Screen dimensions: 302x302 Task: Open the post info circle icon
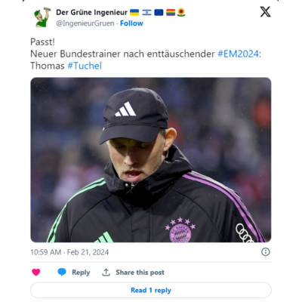(x=266, y=251)
